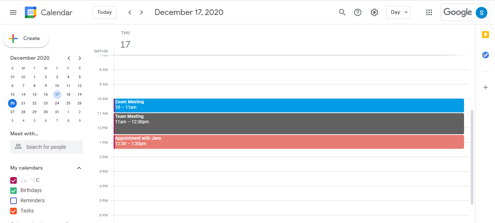The height and width of the screenshot is (223, 495).
Task: Enable the Reminders calendar checkbox
Action: (13, 200)
